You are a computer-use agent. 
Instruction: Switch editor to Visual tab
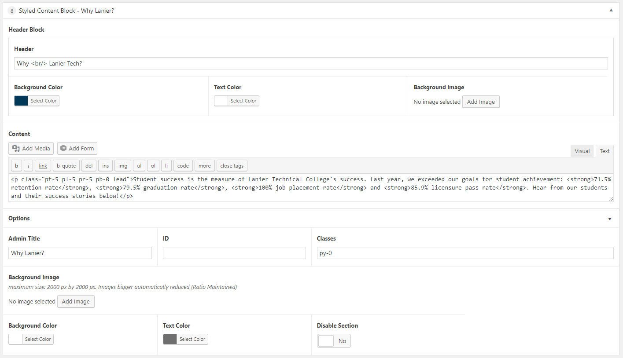coord(582,151)
